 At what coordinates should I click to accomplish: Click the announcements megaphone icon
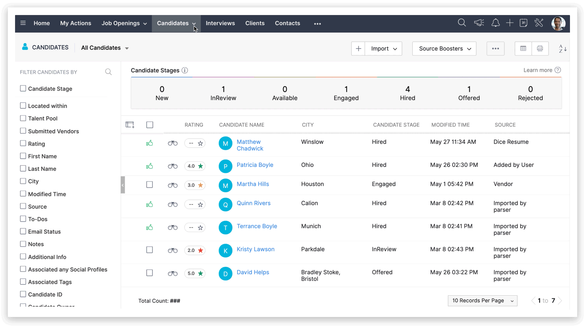479,23
